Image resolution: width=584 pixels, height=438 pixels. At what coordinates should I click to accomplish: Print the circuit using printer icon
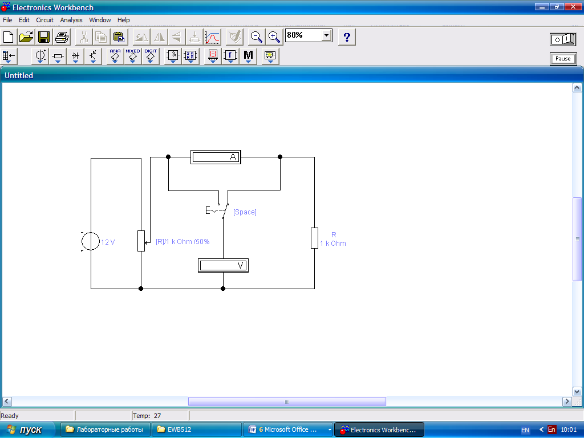point(62,37)
